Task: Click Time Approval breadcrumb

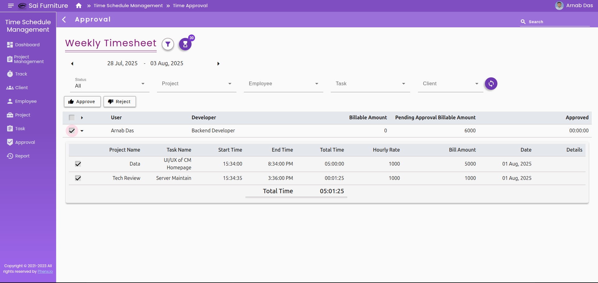Action: click(x=190, y=6)
